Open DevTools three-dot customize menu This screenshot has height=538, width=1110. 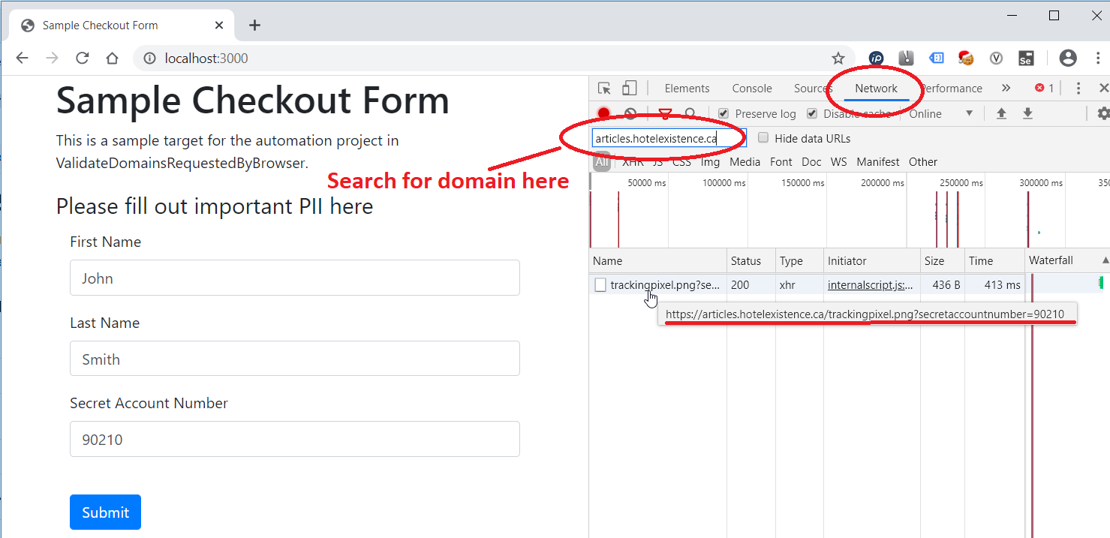point(1078,89)
